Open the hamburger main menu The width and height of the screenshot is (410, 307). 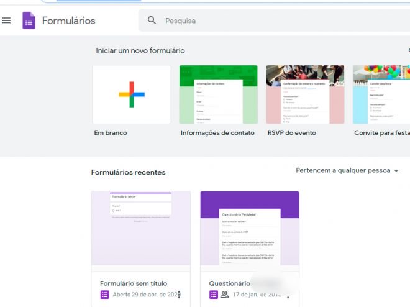6,21
